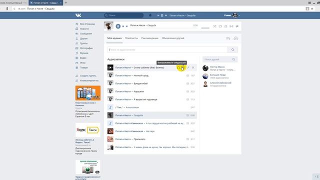
Task: Open the VK logo home link
Action: 78,15
